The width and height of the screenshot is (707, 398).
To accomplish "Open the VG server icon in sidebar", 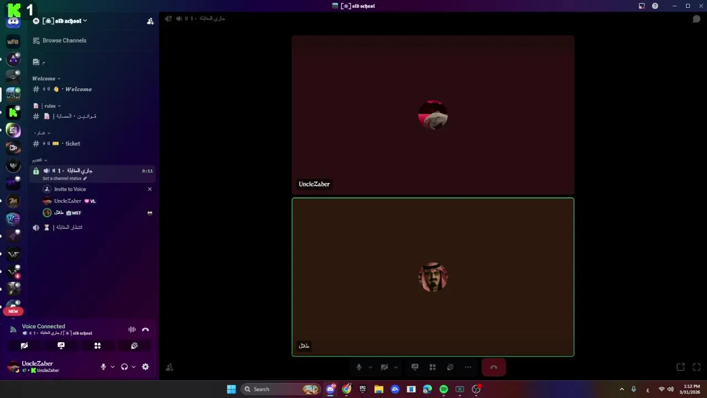I will [x=13, y=219].
